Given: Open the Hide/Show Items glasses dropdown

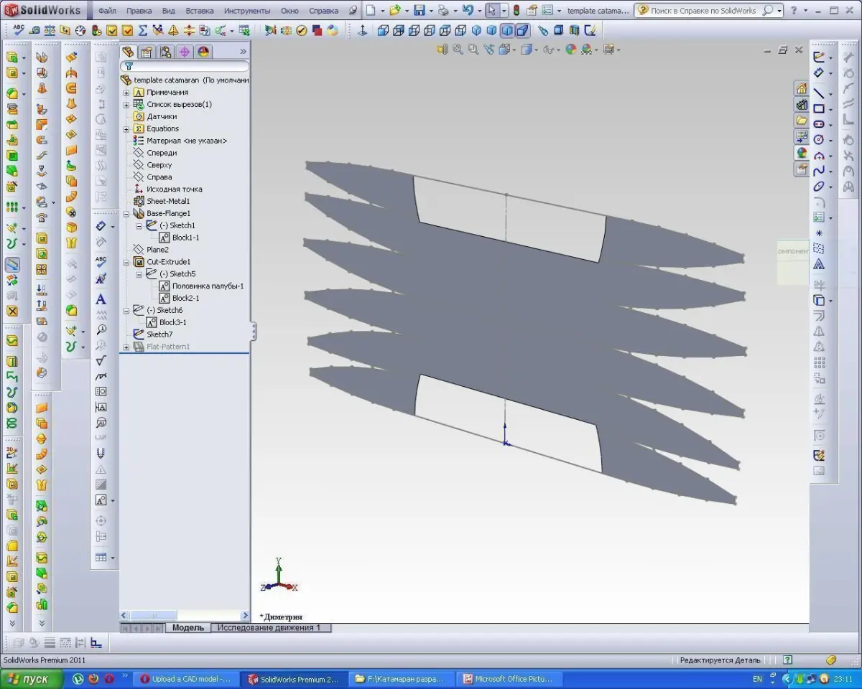Looking at the screenshot, I should pyautogui.click(x=551, y=50).
